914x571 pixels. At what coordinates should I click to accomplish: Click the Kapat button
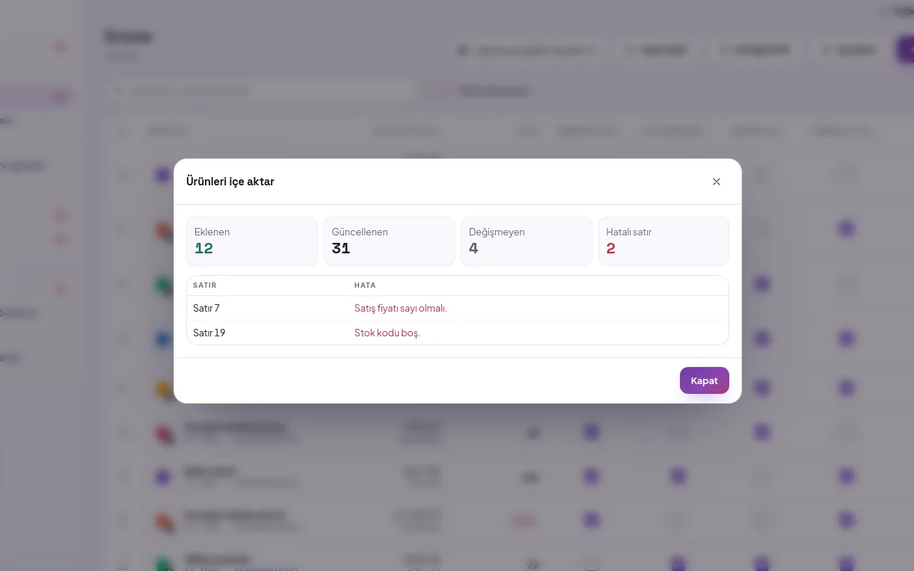tap(704, 380)
